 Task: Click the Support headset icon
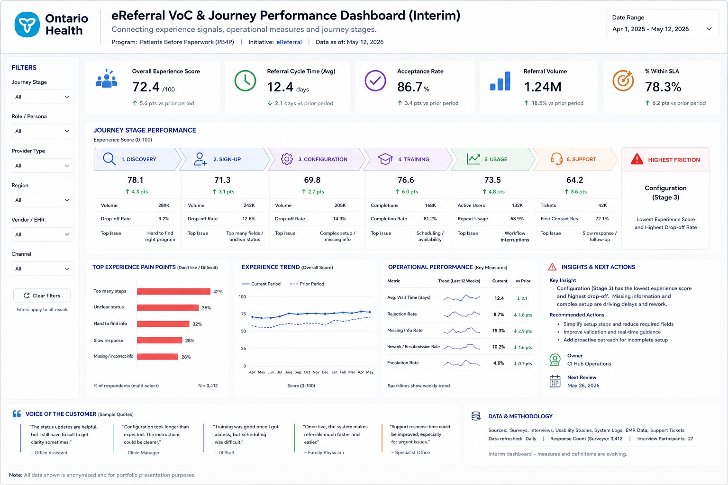coord(556,159)
